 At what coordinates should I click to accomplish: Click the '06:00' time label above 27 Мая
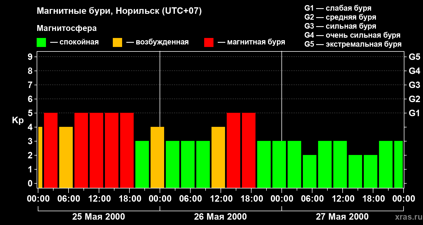coord(312,199)
